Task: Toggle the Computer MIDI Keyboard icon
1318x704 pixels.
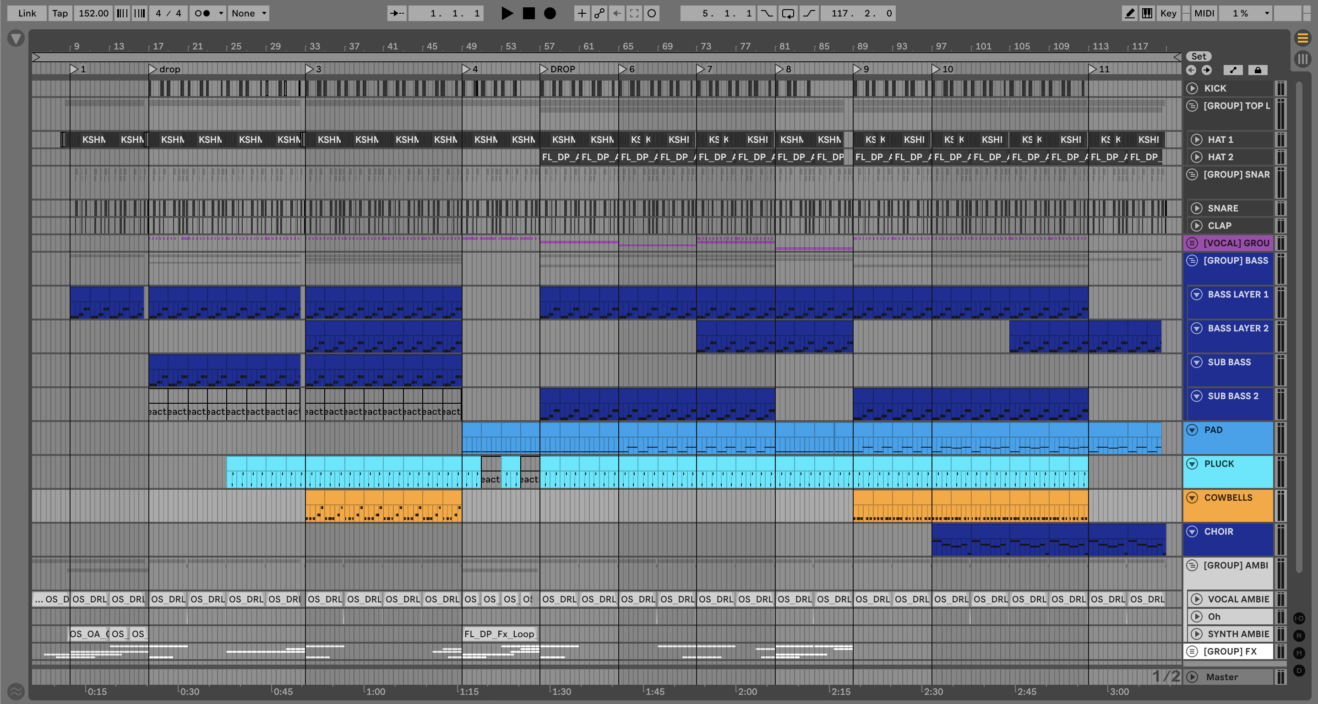Action: 1147,13
